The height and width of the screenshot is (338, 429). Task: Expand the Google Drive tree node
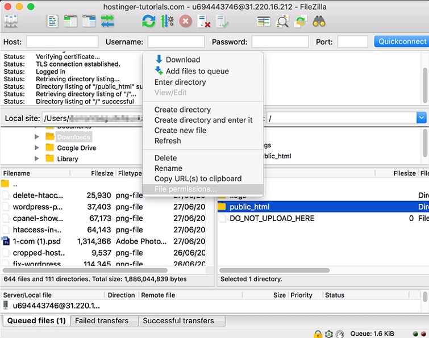(x=37, y=148)
